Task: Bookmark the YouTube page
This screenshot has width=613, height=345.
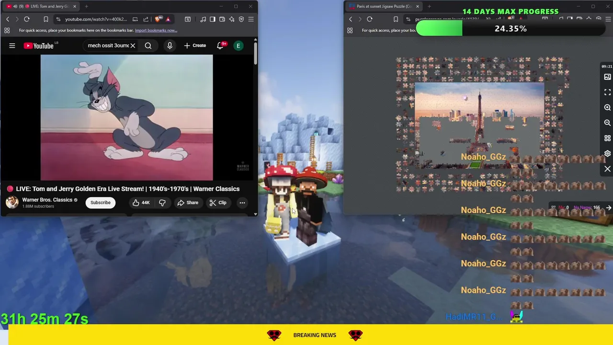Action: [45, 19]
